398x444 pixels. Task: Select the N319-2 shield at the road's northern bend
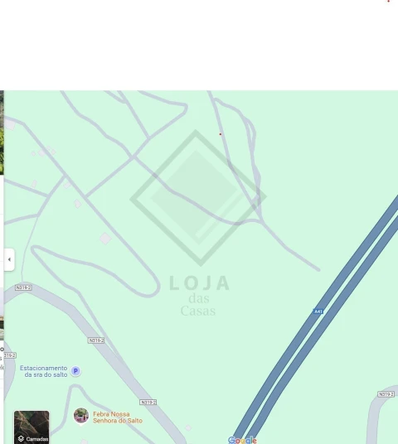point(23,287)
